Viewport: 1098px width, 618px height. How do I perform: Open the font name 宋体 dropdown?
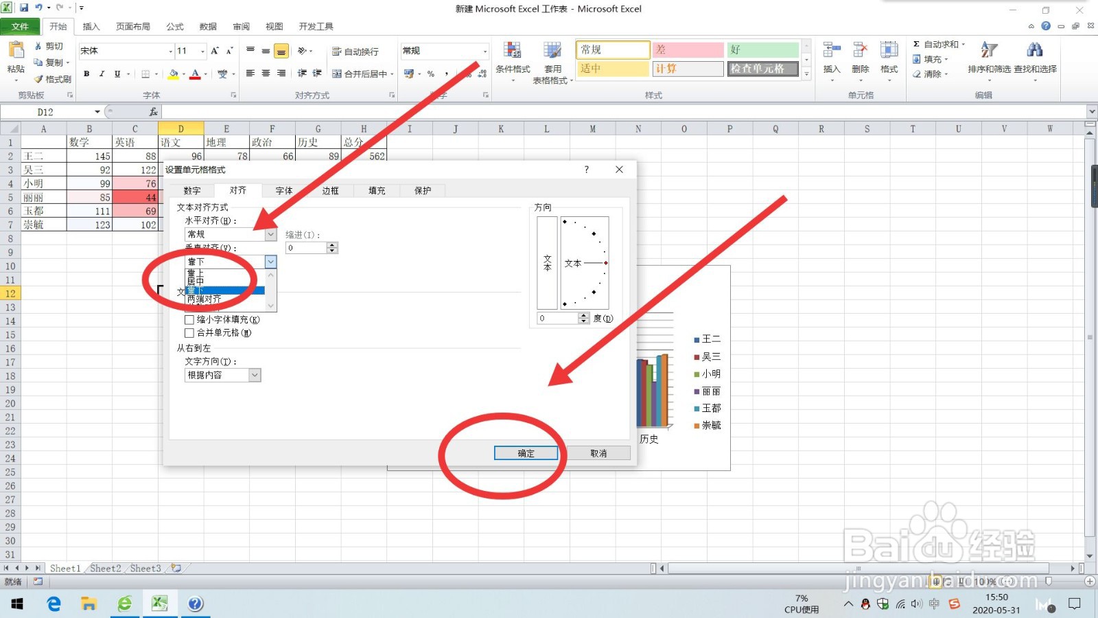click(171, 51)
